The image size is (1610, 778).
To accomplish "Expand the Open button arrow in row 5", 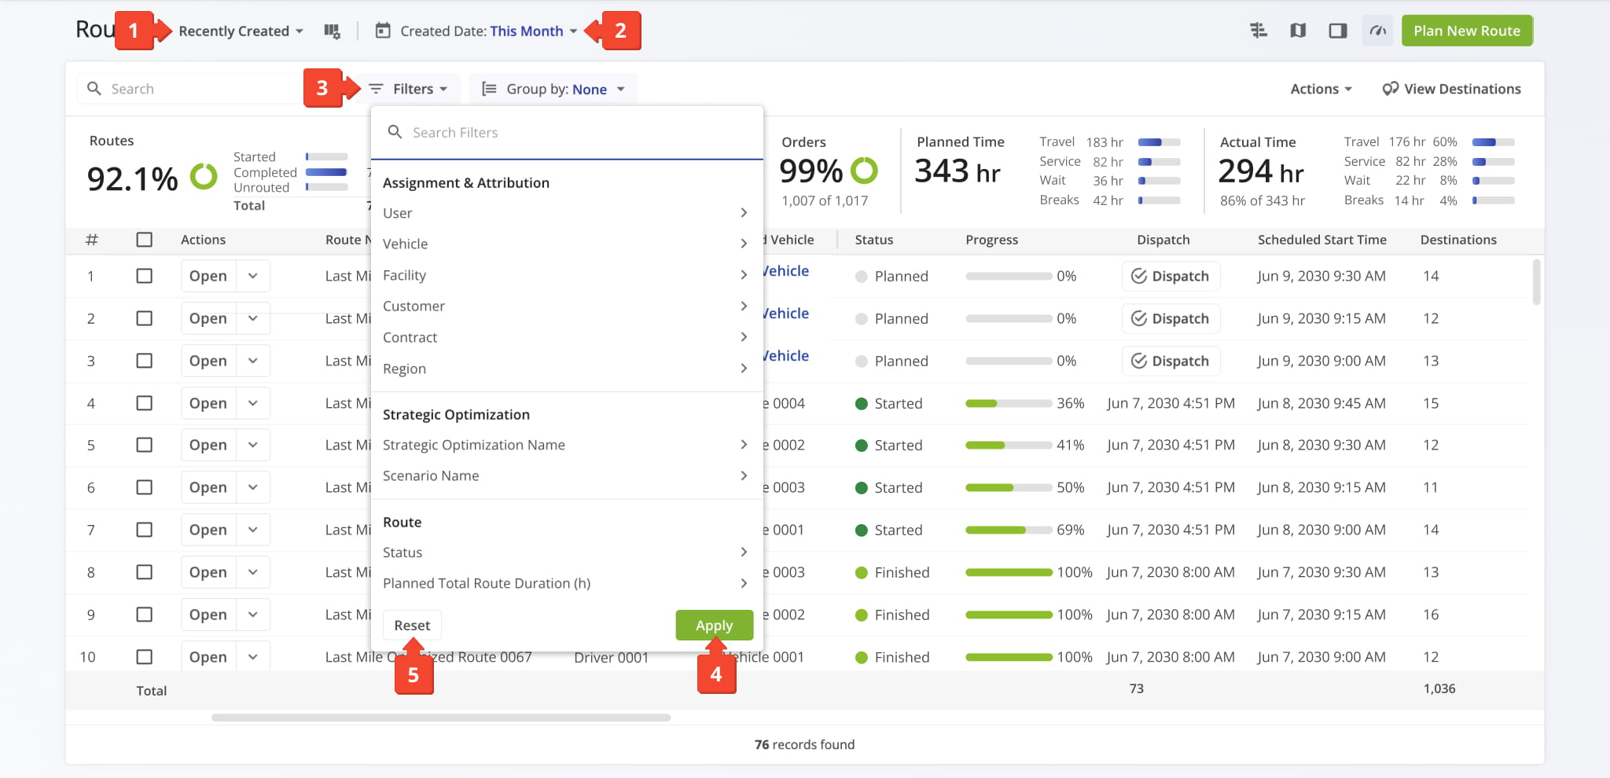I will 253,445.
